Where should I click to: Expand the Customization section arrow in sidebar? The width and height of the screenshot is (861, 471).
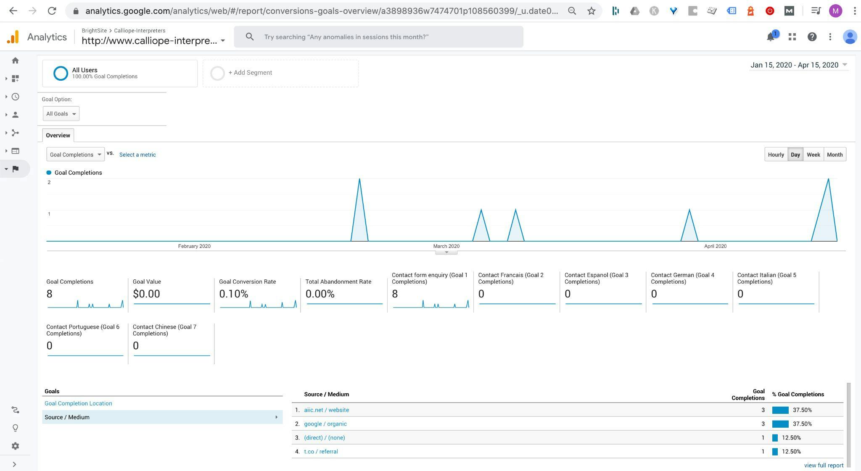pos(6,79)
